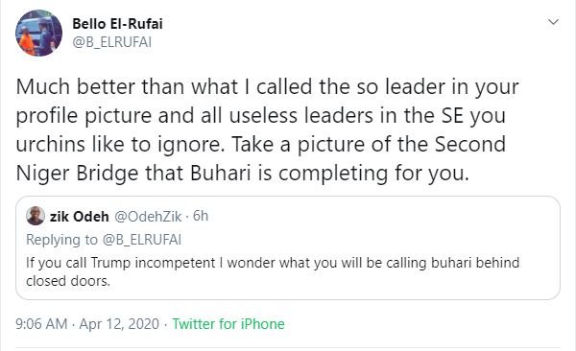Click the Twitter for iPhone source link
The image size is (576, 351).
tap(228, 324)
